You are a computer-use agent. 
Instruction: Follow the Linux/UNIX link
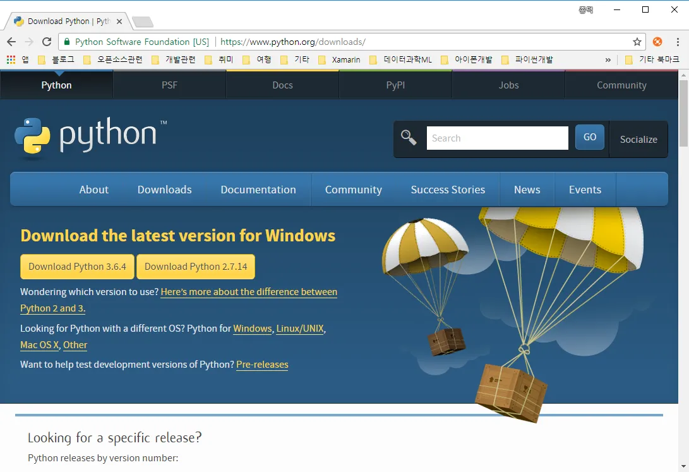(300, 329)
